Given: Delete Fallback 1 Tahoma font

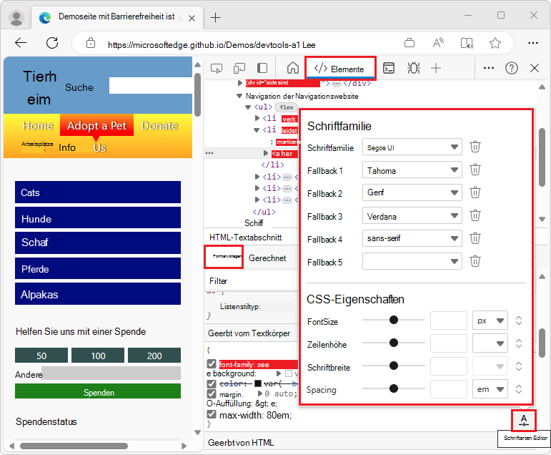Looking at the screenshot, I should [475, 170].
